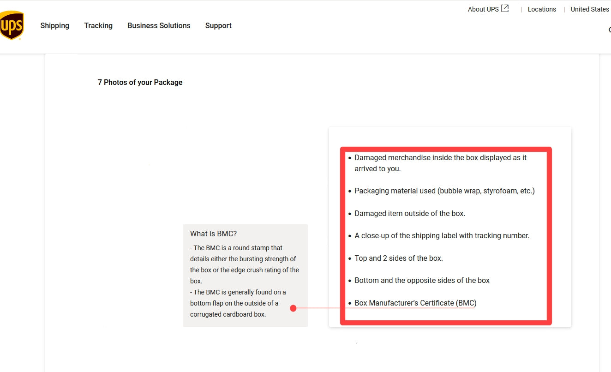The height and width of the screenshot is (372, 611).
Task: Click the search icon at the header's right edge
Action: (x=609, y=30)
